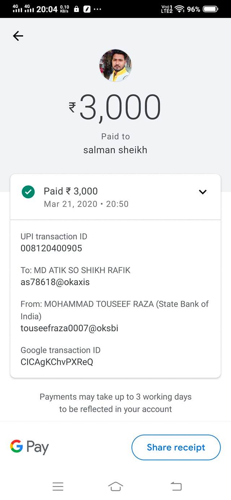Tap the large ₹3,000 amount
Image resolution: width=231 pixels, height=500 pixels.
point(115,108)
